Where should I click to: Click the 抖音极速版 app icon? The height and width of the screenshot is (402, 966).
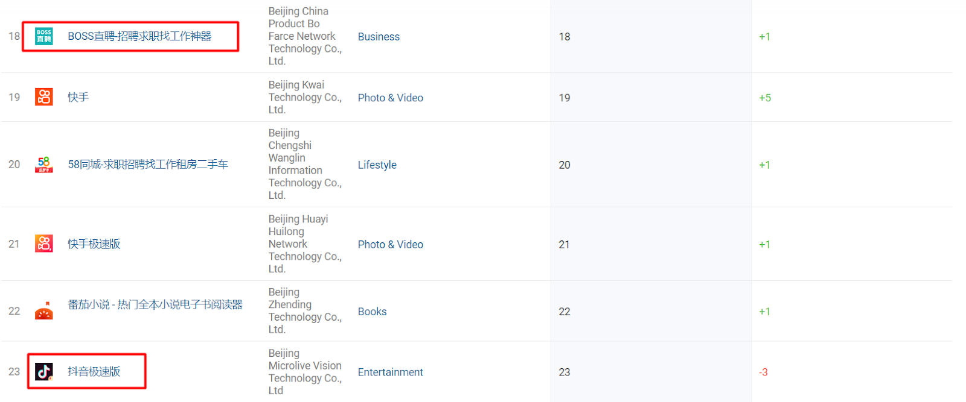point(44,372)
